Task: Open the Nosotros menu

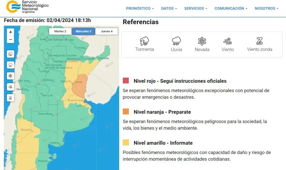Action: (266, 9)
